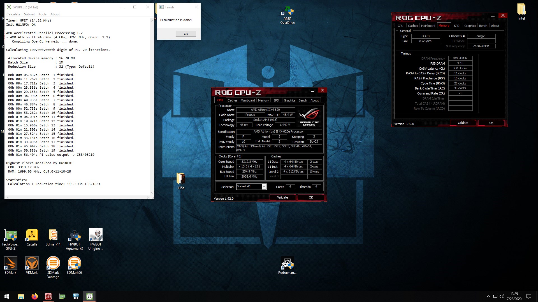Screen dimensions: 538x302
Task: Open the Tools menu in GPUPI
Action: [x=43, y=14]
